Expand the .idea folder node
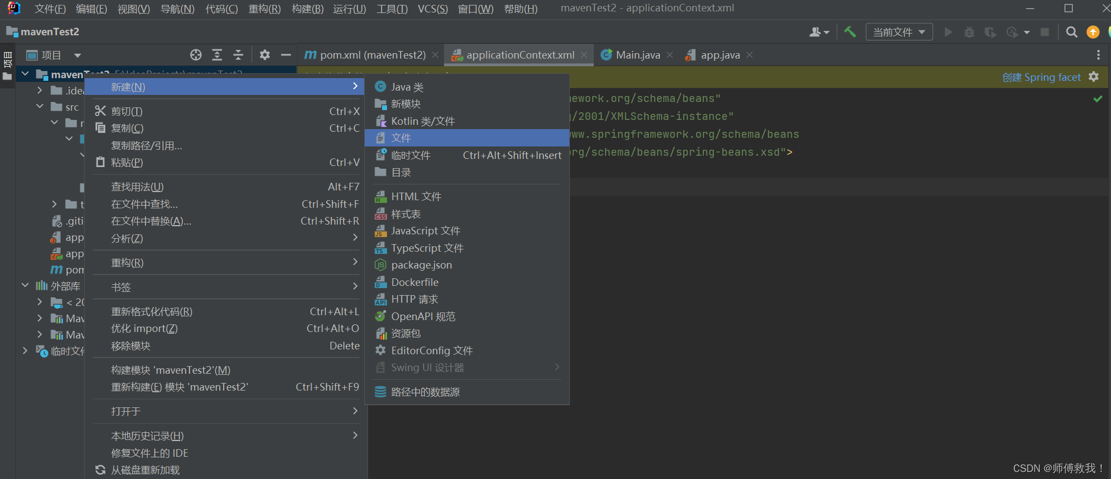The image size is (1111, 479). [x=40, y=90]
